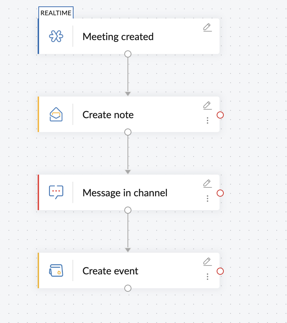Screen dimensions: 287x323
Task: Select the Create note step label
Action: [108, 115]
